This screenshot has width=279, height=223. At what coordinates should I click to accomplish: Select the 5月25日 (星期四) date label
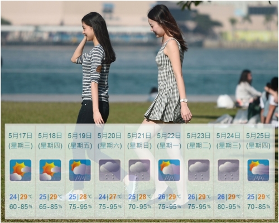coord(258,140)
